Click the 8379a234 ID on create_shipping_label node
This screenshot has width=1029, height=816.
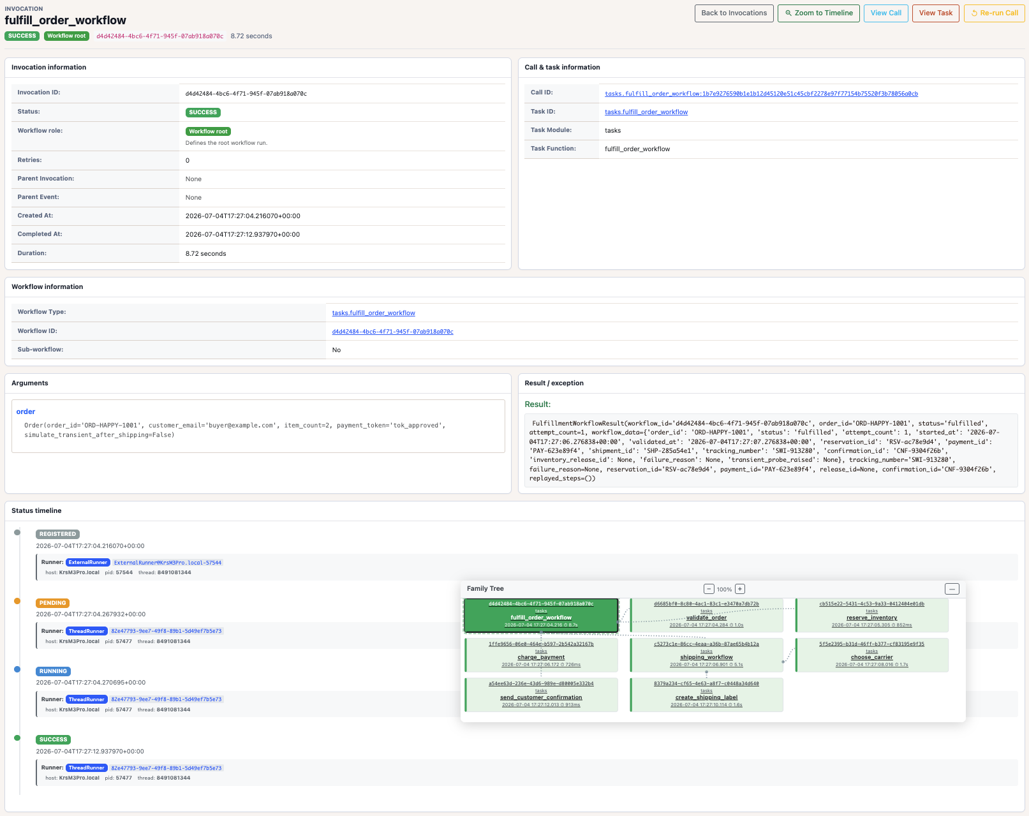(706, 683)
